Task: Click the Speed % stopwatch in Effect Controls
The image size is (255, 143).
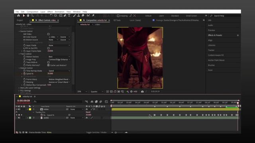Action: click(x=24, y=73)
